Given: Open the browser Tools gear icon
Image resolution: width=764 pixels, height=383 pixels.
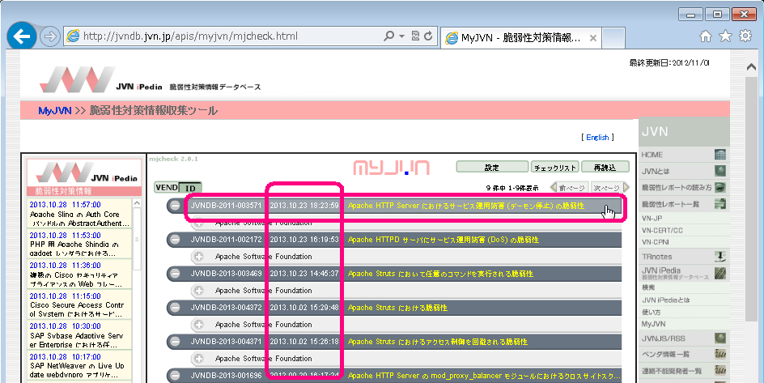Looking at the screenshot, I should (745, 36).
